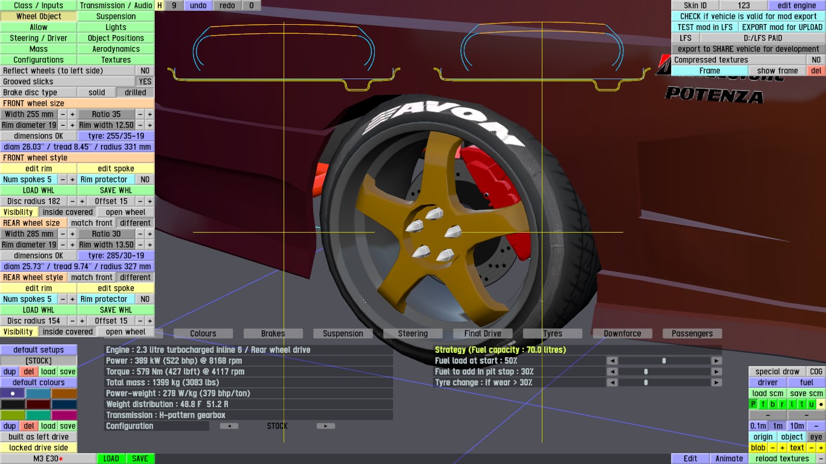The width and height of the screenshot is (826, 464).
Task: Adjust the Fuel load at start slider
Action: coord(664,361)
